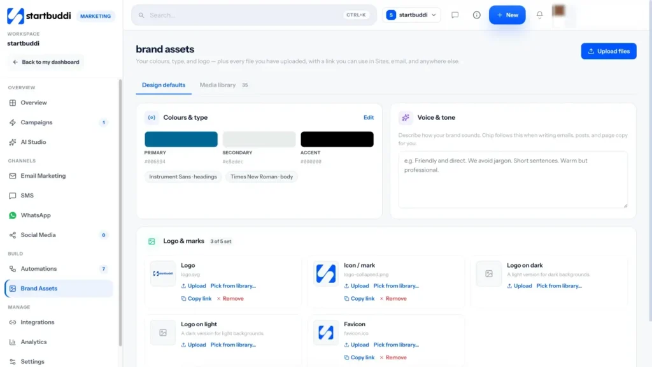Click the Voice & tone sparkle icon
This screenshot has height=367, width=652.
tap(406, 118)
